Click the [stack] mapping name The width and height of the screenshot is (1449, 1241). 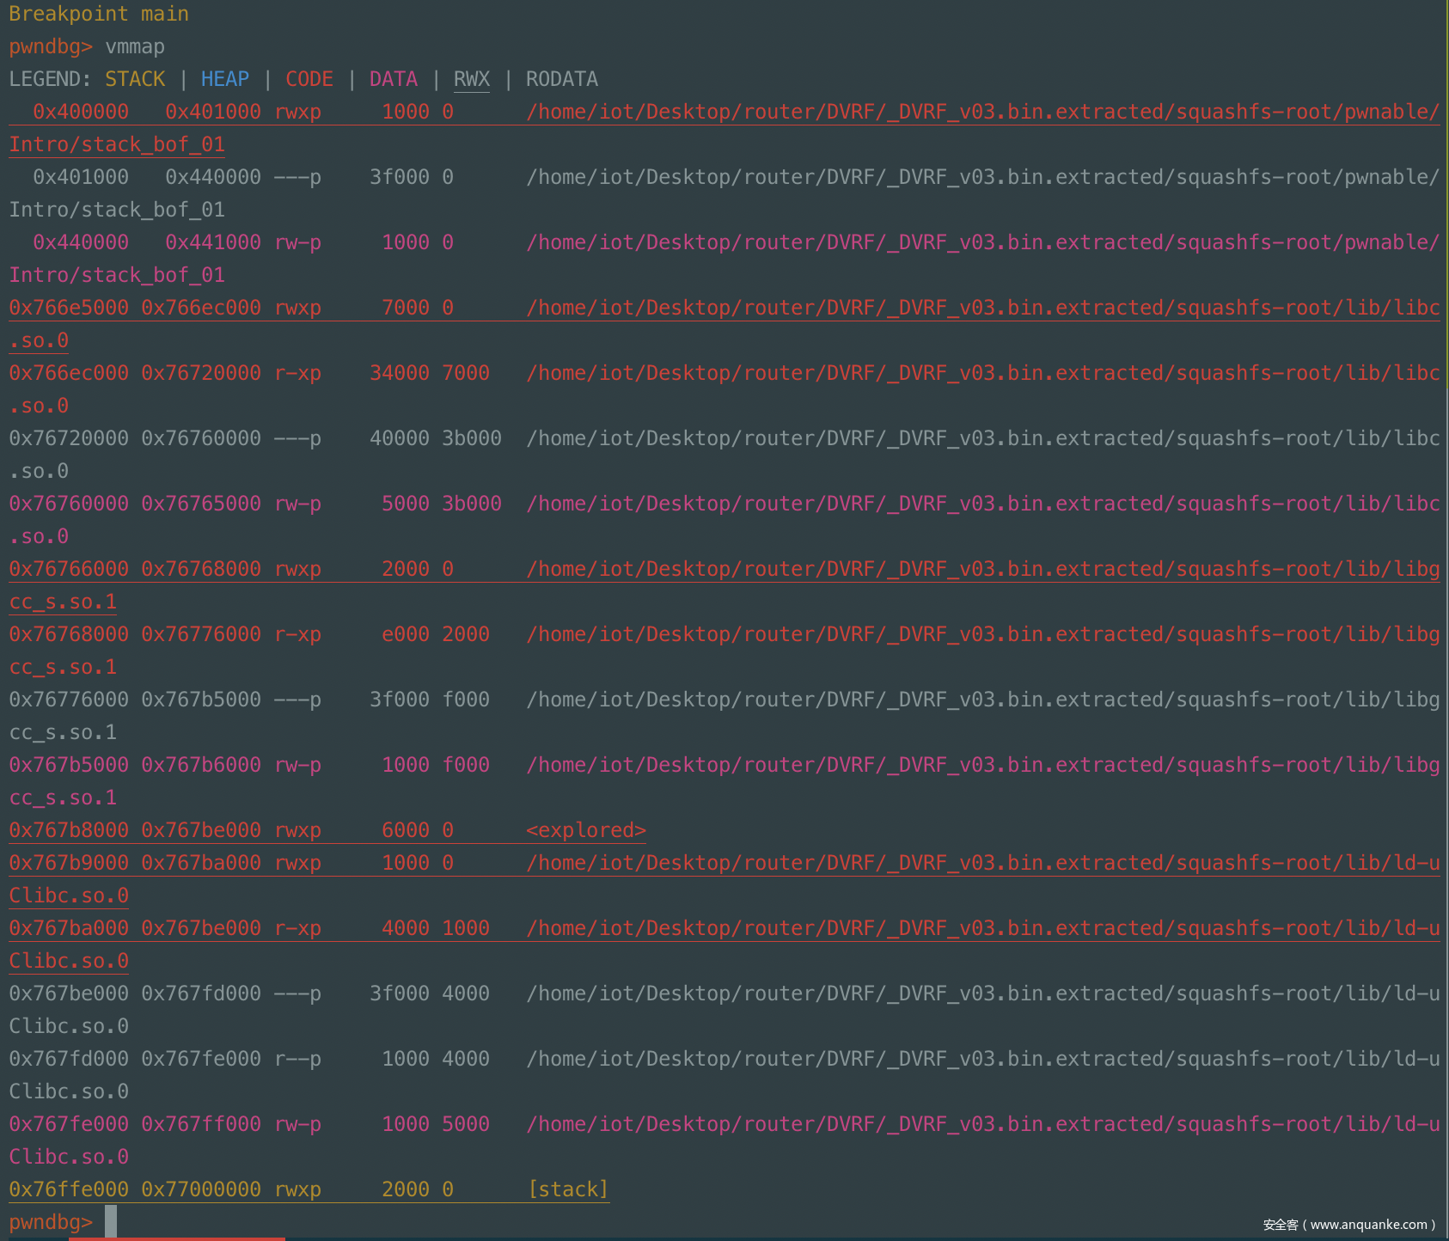click(567, 1189)
